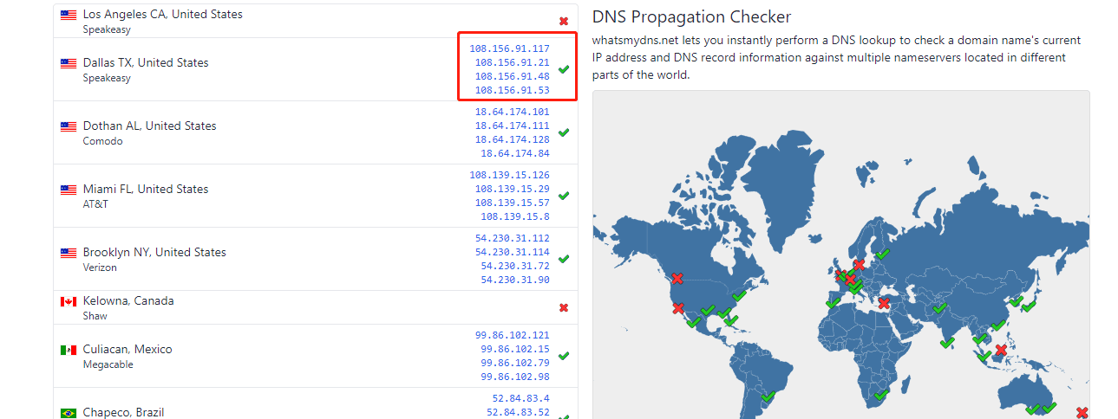Click the green checkmark for Dallas TX
Viewport: 1118px width, 419px height.
click(564, 69)
